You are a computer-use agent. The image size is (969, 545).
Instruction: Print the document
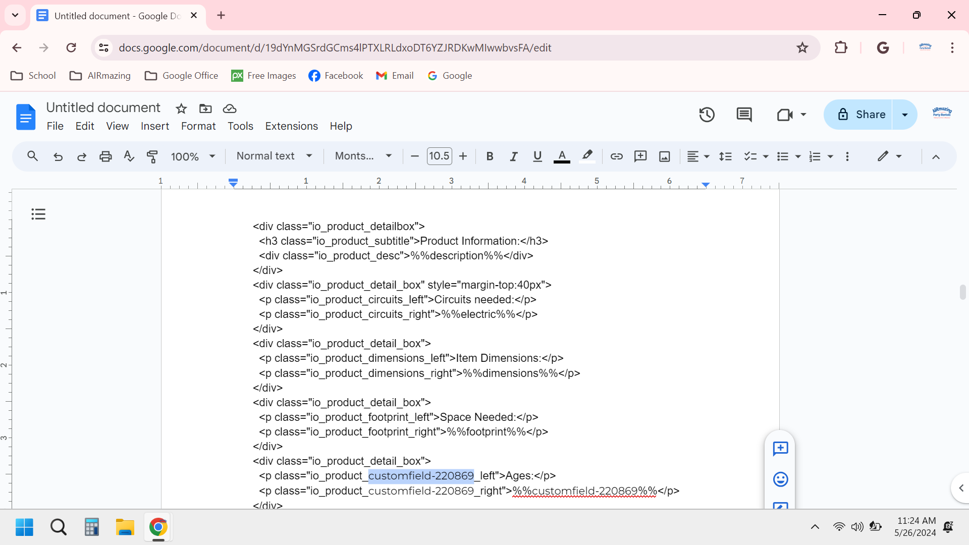pos(105,156)
